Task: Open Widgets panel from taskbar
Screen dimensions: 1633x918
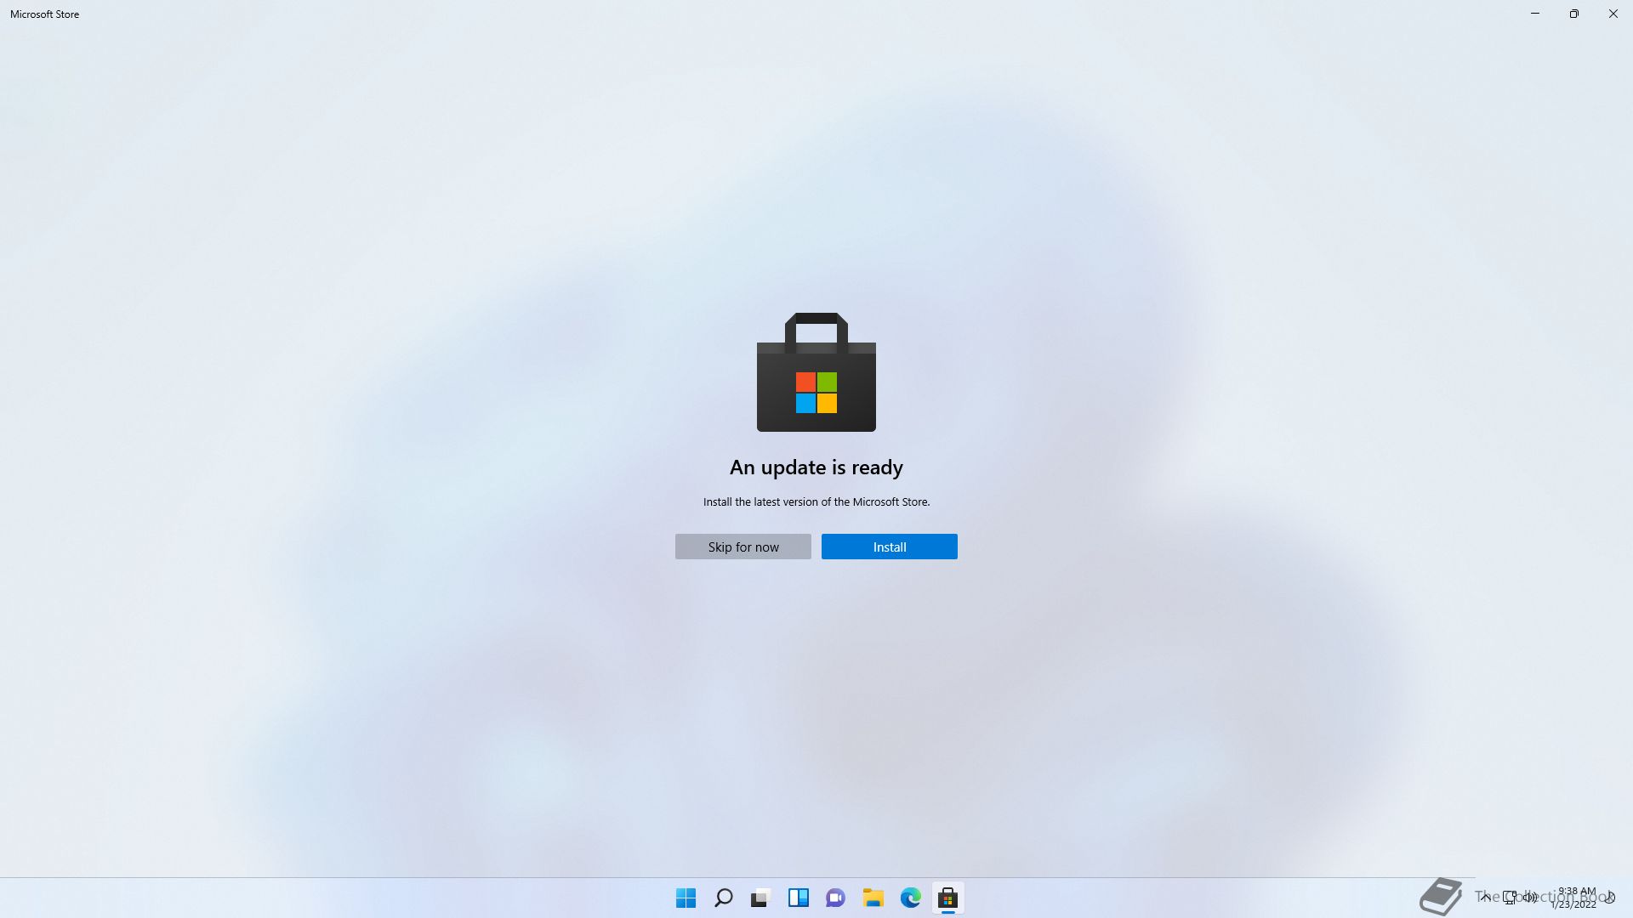Action: coord(798,898)
